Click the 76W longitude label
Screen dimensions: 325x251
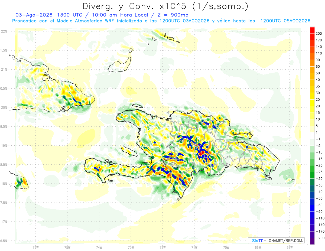[x=35, y=247]
